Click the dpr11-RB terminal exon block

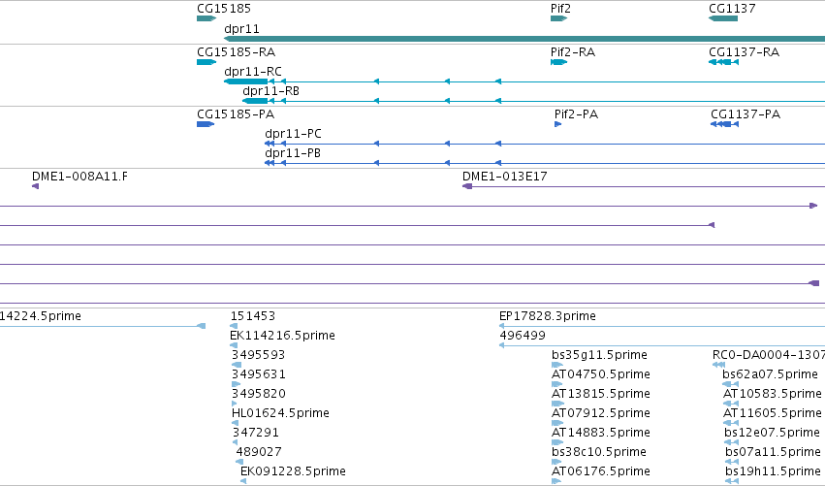(x=255, y=101)
